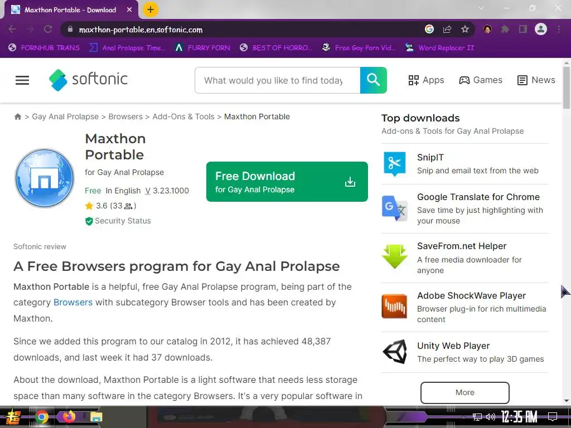Viewport: 571px width, 428px height.
Task: Open Google Translate for Chrome icon
Action: [x=394, y=208]
